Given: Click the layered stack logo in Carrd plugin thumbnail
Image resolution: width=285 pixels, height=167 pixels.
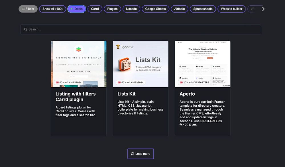Looking at the screenshot, I should tap(79, 50).
